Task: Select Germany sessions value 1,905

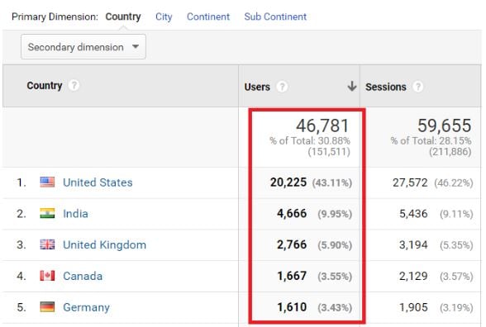Action: (x=413, y=307)
